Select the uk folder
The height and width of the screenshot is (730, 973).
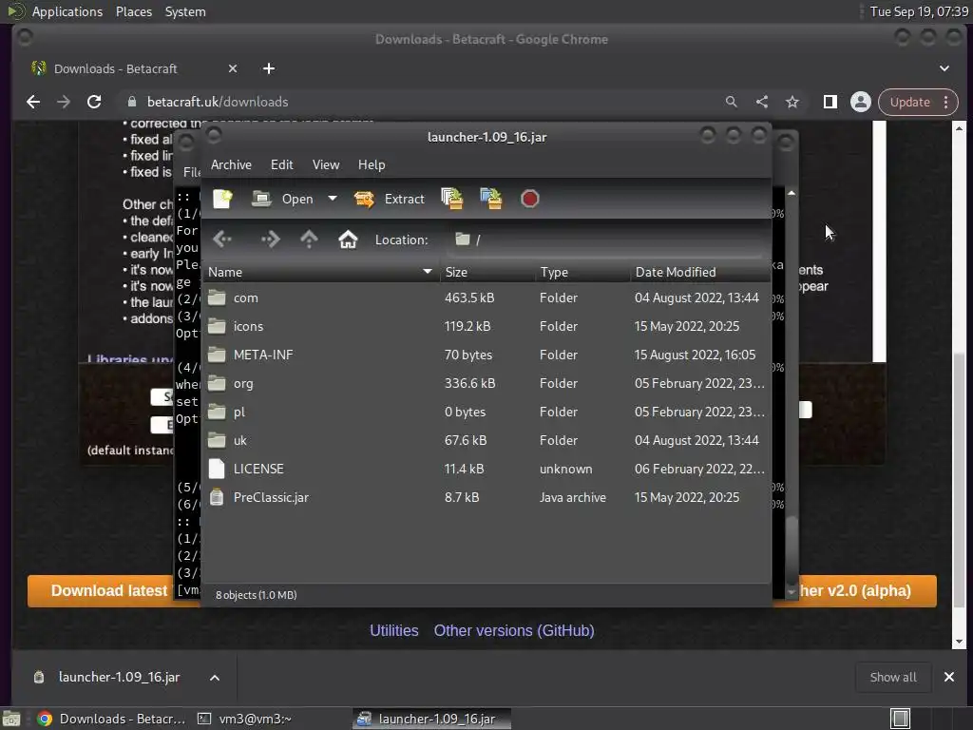click(x=486, y=441)
